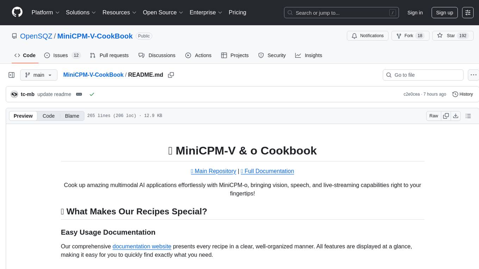479x269 pixels.
Task: Go to MiniCPM-V-CookBook breadcrumb folder
Action: pyautogui.click(x=93, y=75)
